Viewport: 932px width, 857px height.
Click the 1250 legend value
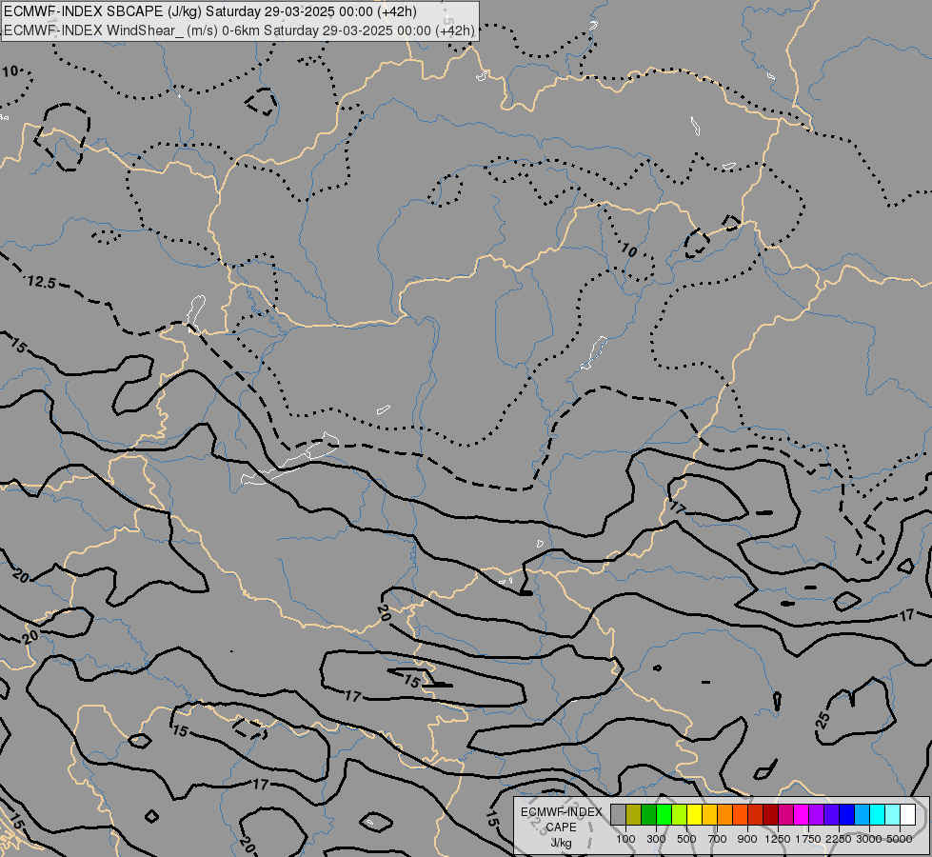pos(778,839)
